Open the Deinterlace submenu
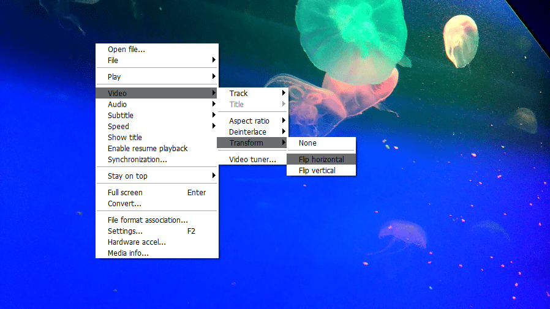 pos(252,132)
